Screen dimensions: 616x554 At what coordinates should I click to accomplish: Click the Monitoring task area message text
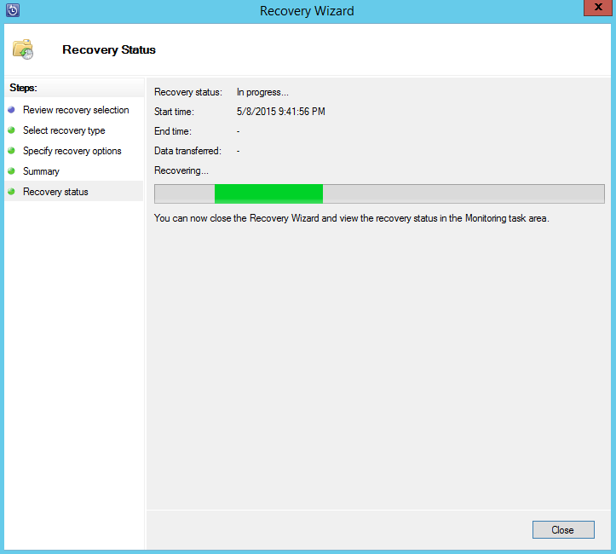pos(352,218)
